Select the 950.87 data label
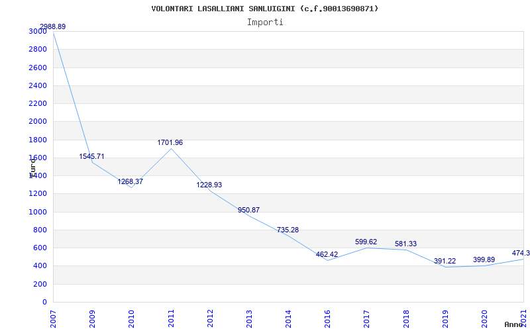530x331 pixels. coord(249,210)
